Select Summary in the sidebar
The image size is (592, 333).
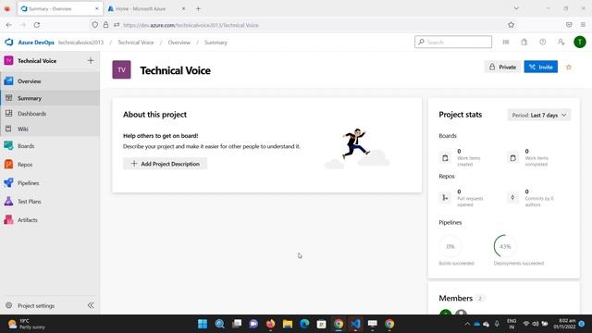(50, 98)
